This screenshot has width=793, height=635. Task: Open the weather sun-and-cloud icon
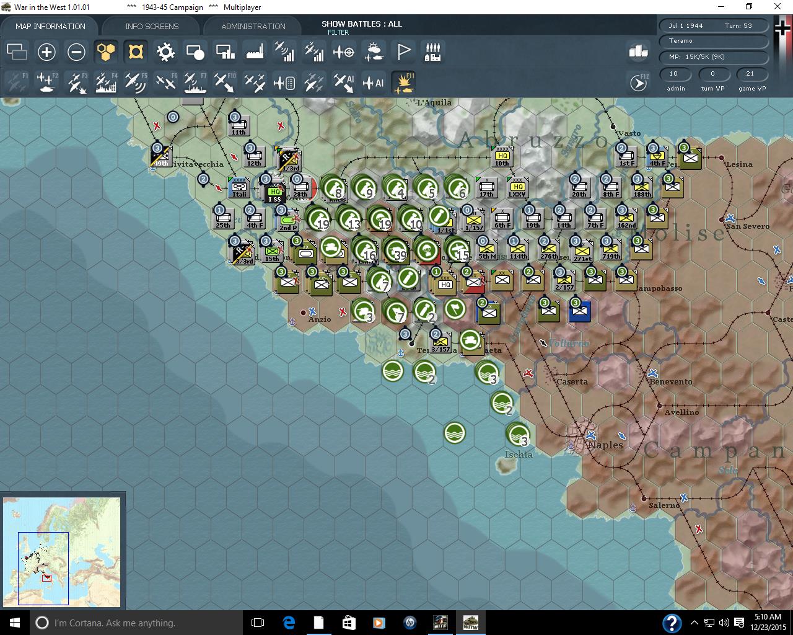pyautogui.click(x=374, y=52)
